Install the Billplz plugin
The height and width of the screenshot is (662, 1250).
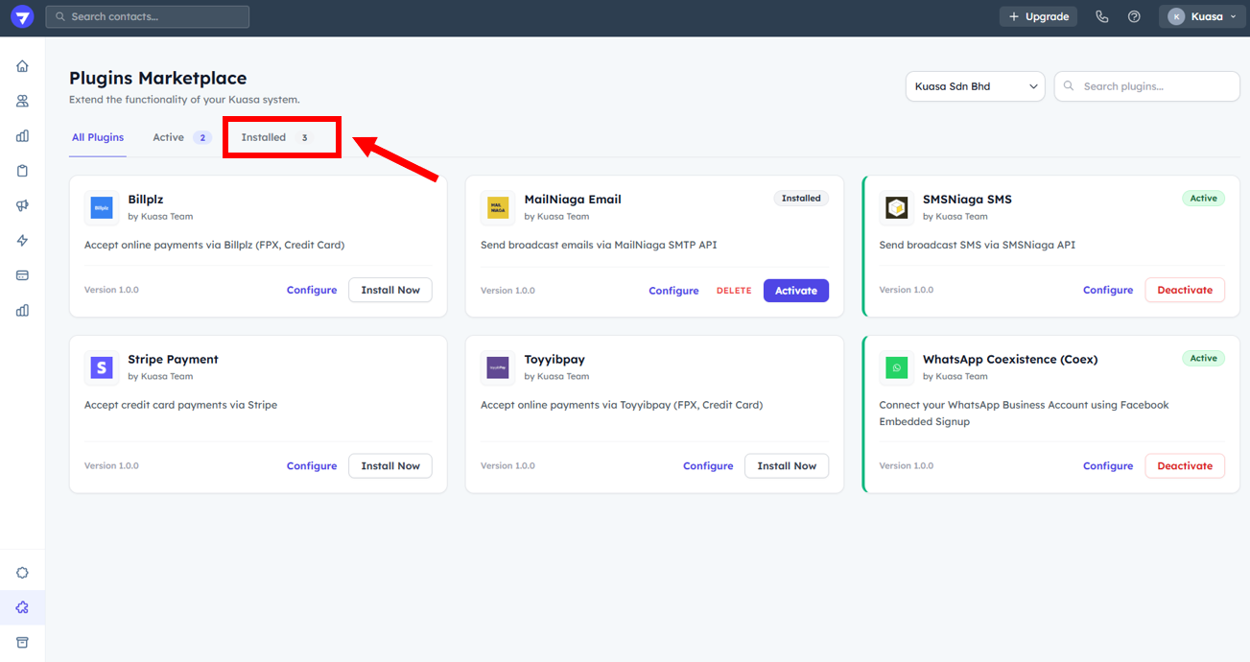(389, 290)
